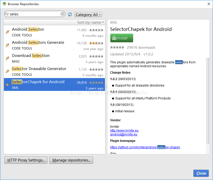Viewport: 213px width, 180px height.
Task: Select Selector Drawable Generator in the list
Action: (54, 71)
